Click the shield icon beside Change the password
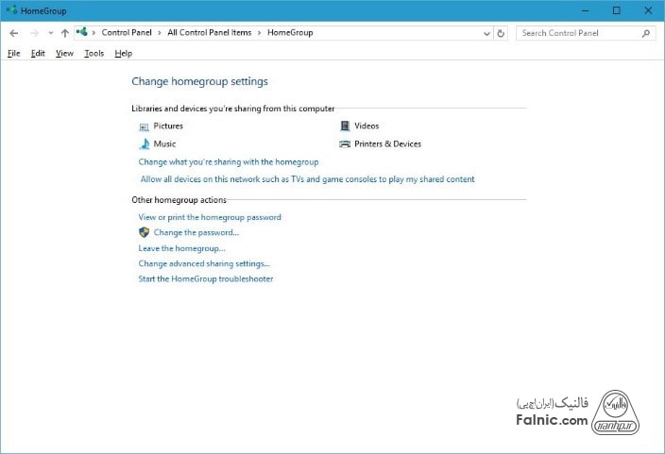 point(145,232)
